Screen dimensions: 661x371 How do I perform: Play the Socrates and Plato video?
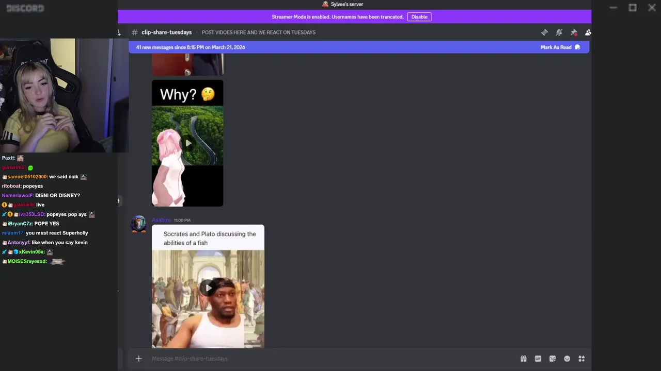point(208,288)
